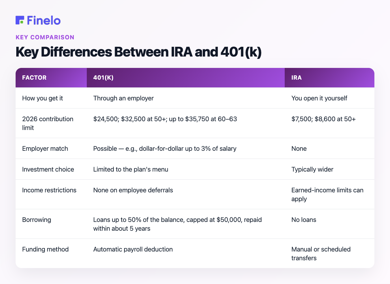Click the 'Automatic payroll deduction' cell
390x284 pixels.
coord(186,253)
